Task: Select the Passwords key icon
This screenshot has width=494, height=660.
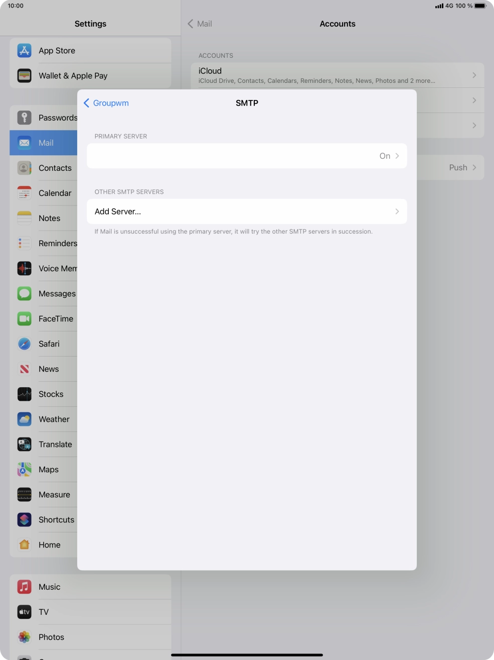Action: tap(25, 118)
